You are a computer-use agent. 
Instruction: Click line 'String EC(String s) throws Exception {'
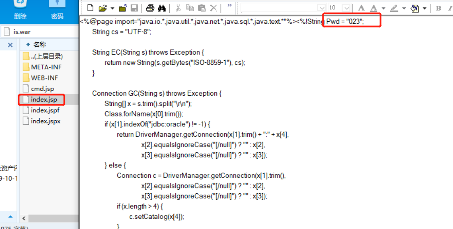148,52
